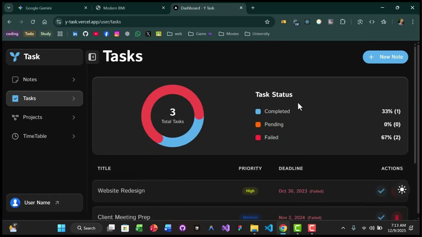Click the Completed blue legend swatch

click(258, 112)
